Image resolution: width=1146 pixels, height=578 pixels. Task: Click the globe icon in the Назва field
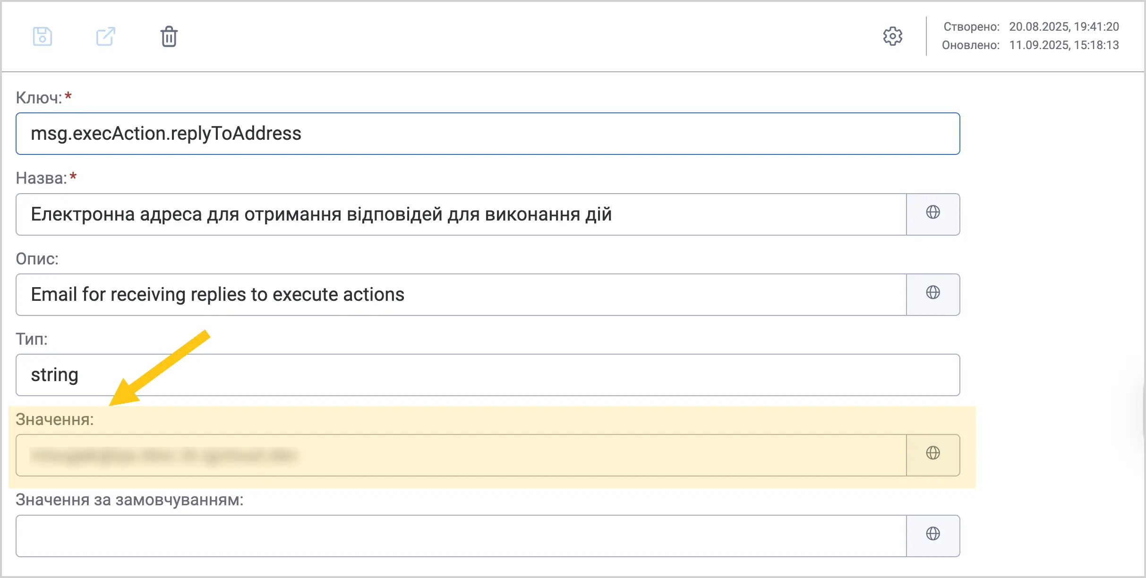coord(933,212)
